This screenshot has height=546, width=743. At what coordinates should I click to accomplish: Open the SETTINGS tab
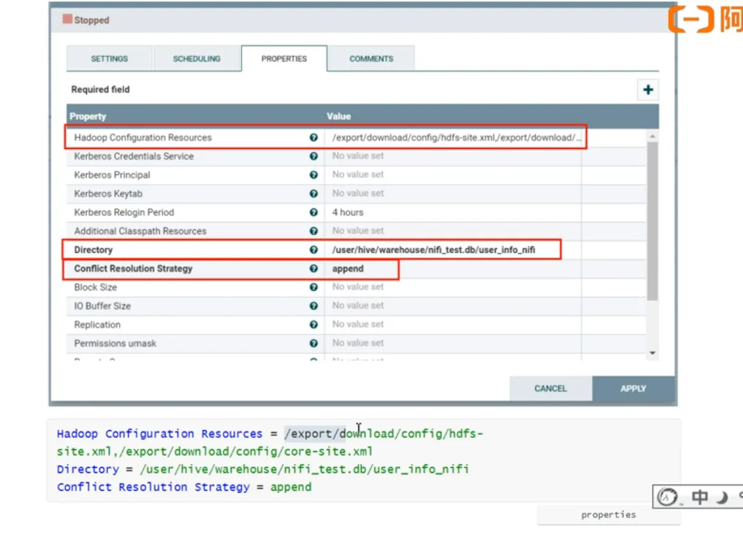pyautogui.click(x=110, y=59)
